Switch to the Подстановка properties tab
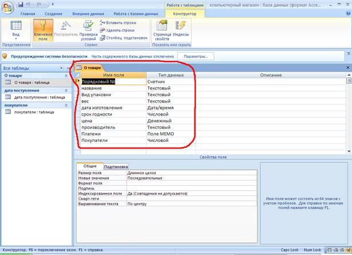The height and width of the screenshot is (255, 352). [x=115, y=166]
